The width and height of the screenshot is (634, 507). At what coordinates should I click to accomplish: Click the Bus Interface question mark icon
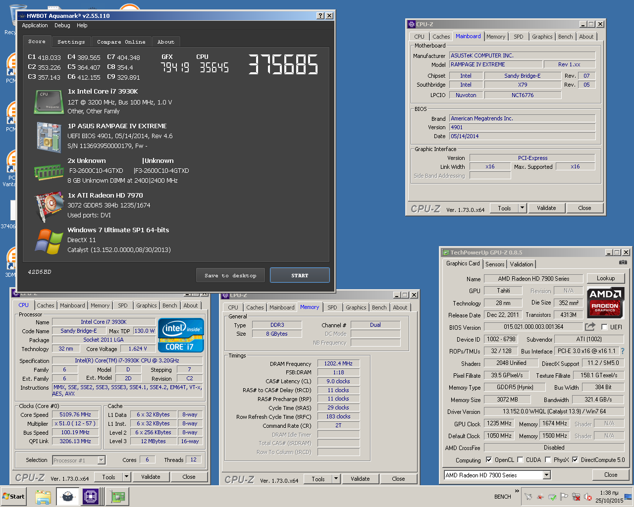click(623, 351)
